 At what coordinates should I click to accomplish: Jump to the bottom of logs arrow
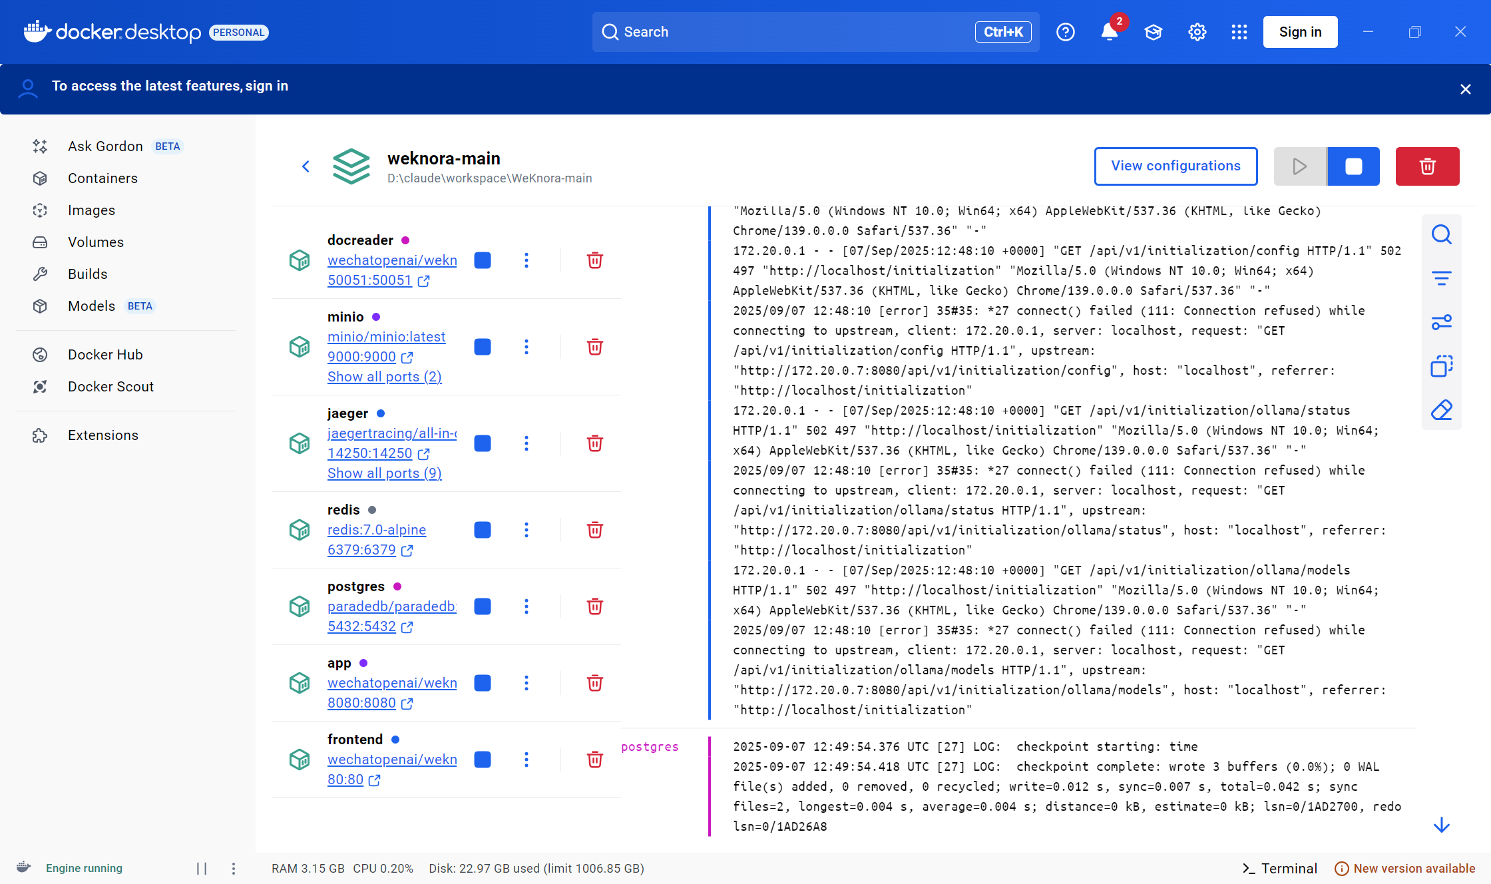(1442, 825)
